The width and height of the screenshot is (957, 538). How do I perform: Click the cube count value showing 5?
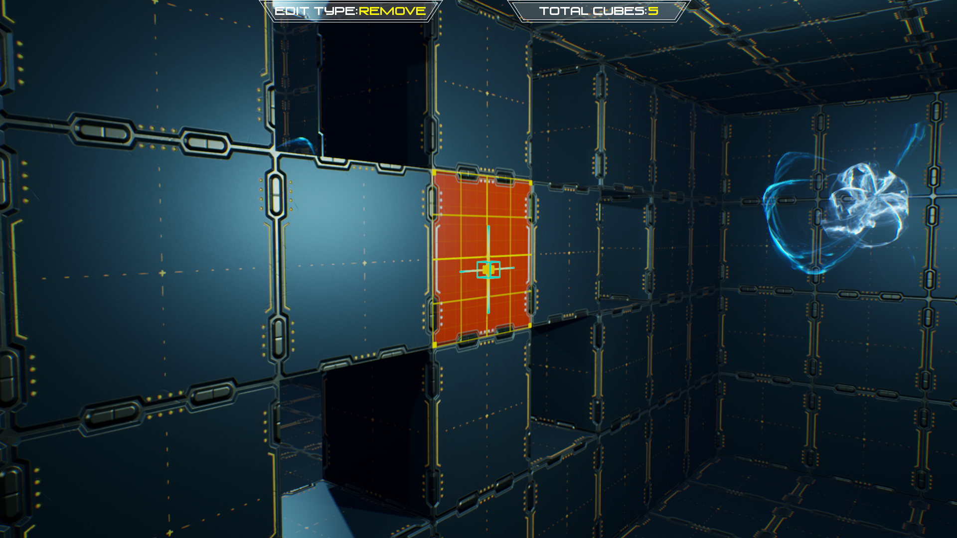tap(652, 10)
